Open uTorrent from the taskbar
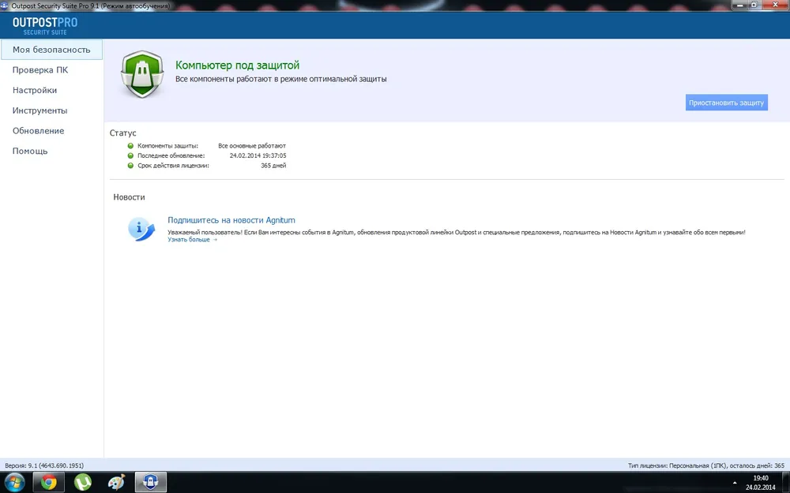This screenshot has height=493, width=790. [x=82, y=482]
